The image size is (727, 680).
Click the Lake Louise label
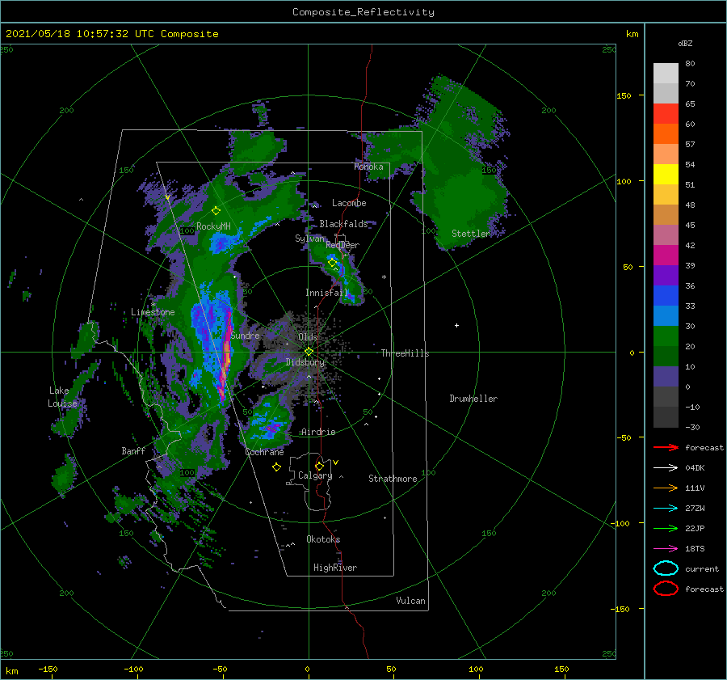[62, 397]
